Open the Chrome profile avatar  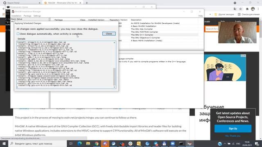click(x=253, y=9)
